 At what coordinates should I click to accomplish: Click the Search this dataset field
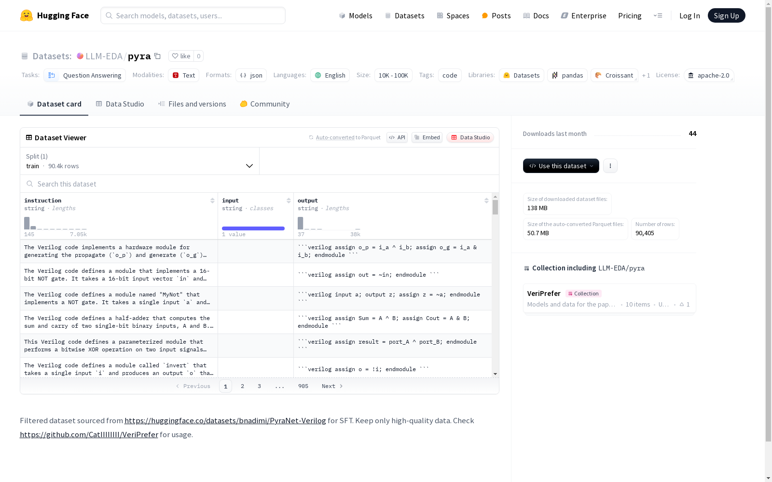(260, 184)
